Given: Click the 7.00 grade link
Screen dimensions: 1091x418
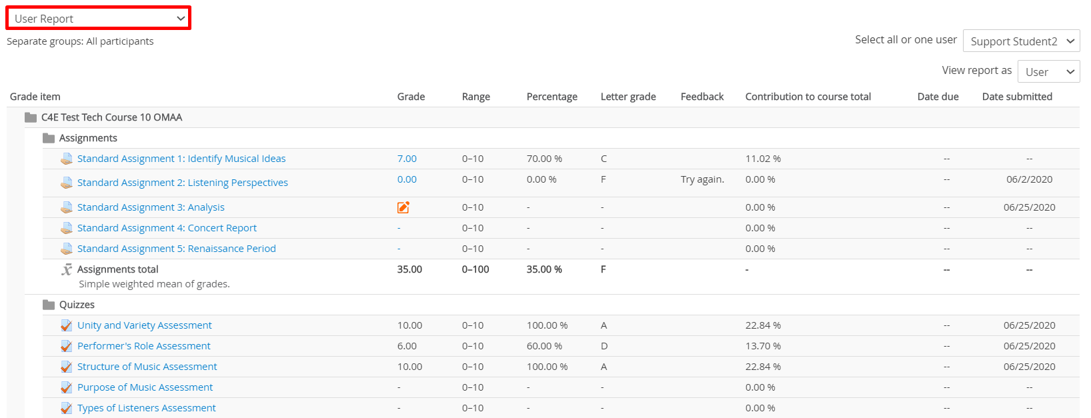Looking at the screenshot, I should [407, 159].
